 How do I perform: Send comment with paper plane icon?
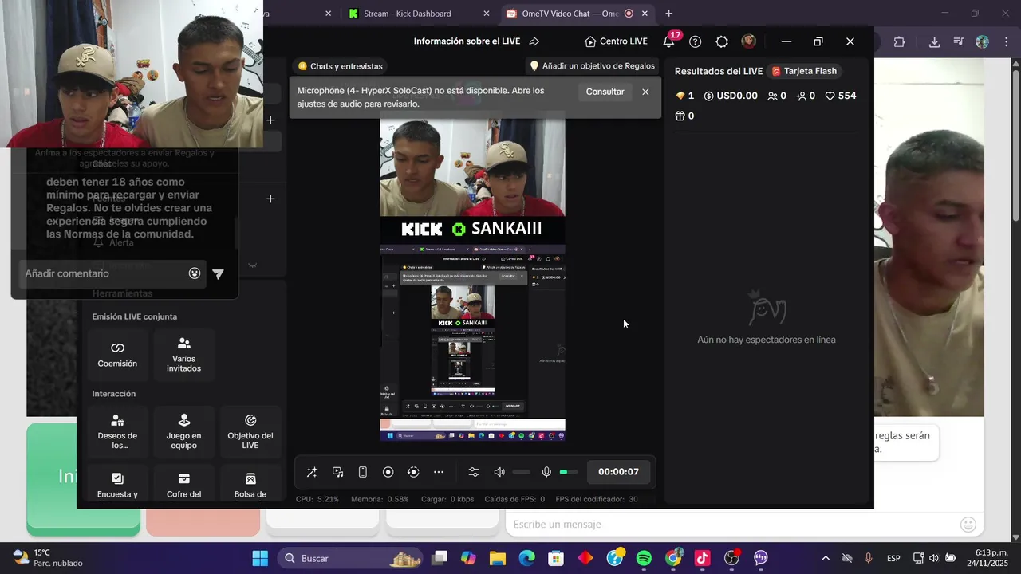[x=219, y=273]
